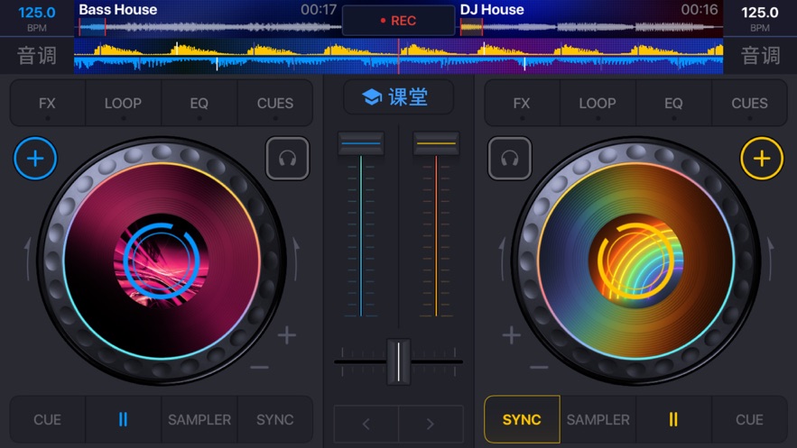Screen dimensions: 797x448
Task: Pause the right deck using the yellow pause icon
Action: click(673, 419)
